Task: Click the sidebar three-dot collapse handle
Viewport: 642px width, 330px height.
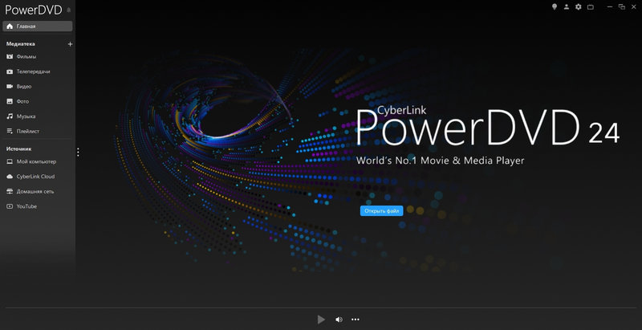Action: tap(78, 153)
